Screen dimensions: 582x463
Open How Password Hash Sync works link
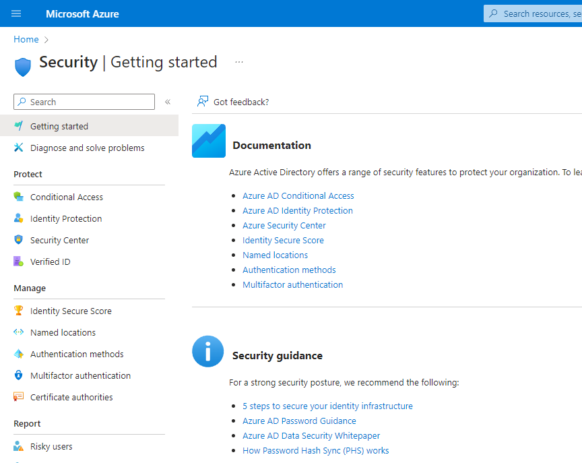(315, 450)
